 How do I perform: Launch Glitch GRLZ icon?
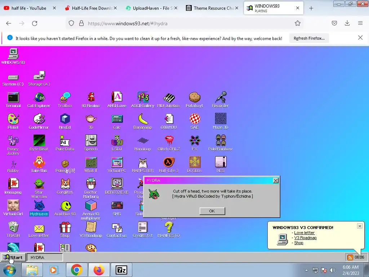(169, 143)
